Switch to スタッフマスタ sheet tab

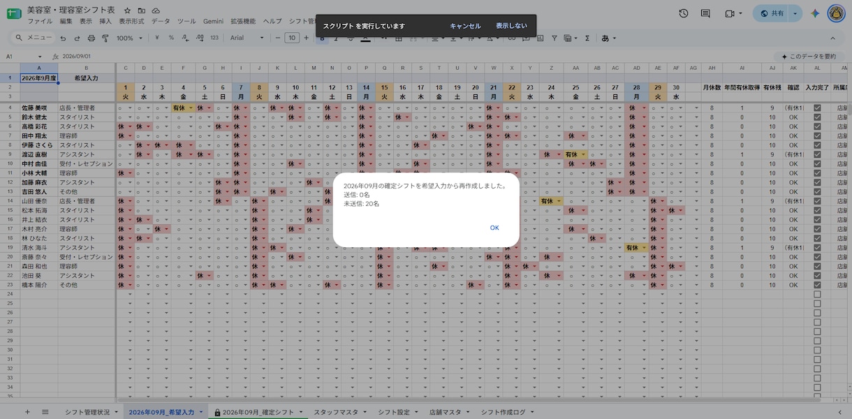336,412
